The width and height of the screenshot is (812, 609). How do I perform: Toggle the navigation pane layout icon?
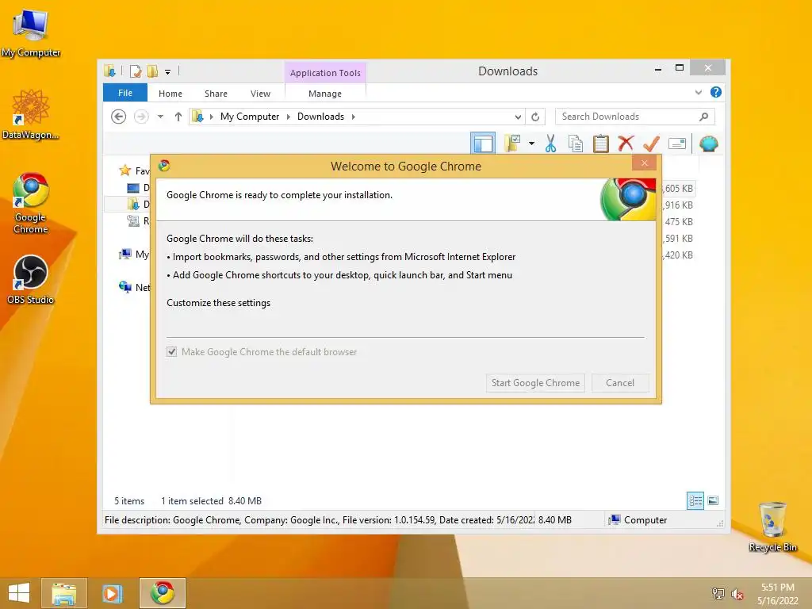(x=483, y=144)
